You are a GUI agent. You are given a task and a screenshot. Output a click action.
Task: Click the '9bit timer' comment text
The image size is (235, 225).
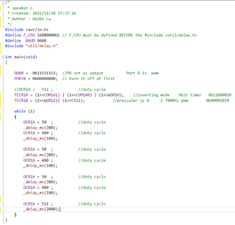point(190,95)
